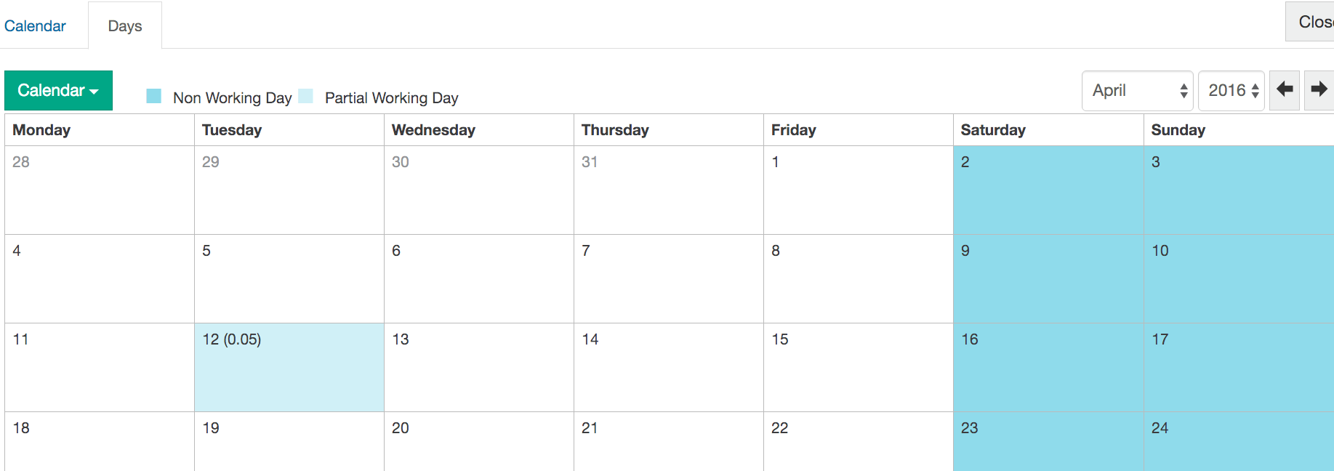1334x471 pixels.
Task: Select Sunday the 10th cell
Action: click(x=1238, y=278)
